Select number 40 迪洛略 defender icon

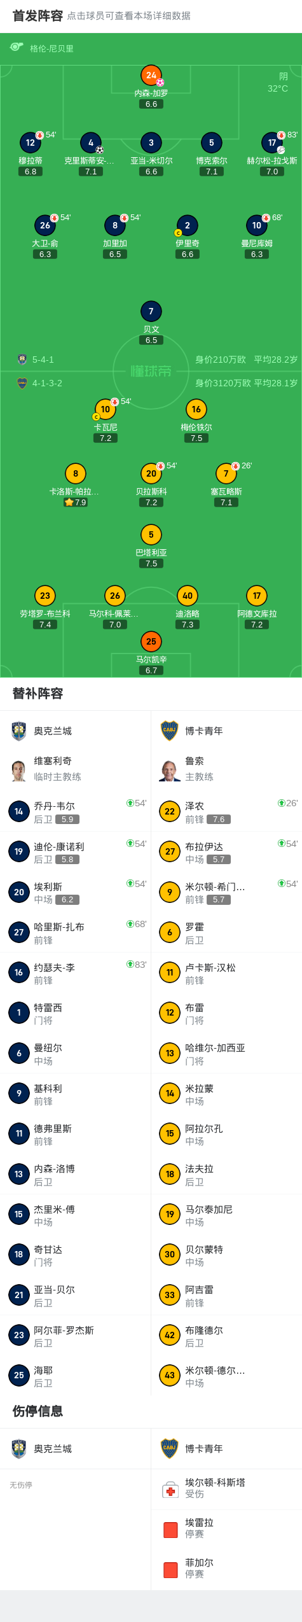click(x=188, y=596)
